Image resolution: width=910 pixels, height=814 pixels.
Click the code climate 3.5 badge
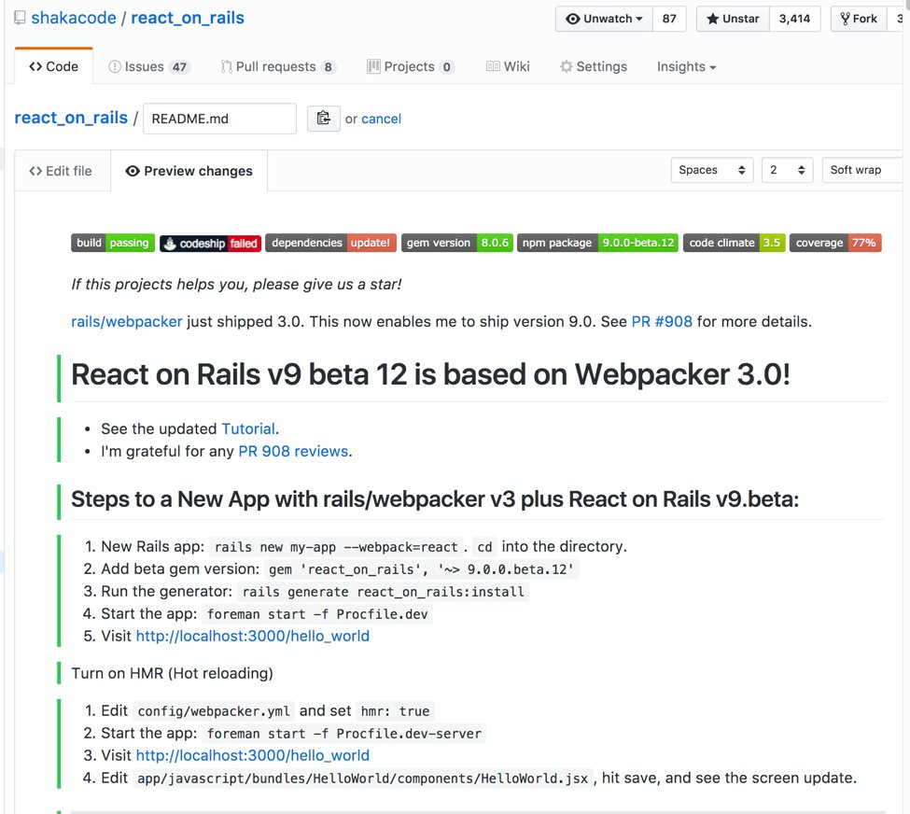[x=735, y=243]
